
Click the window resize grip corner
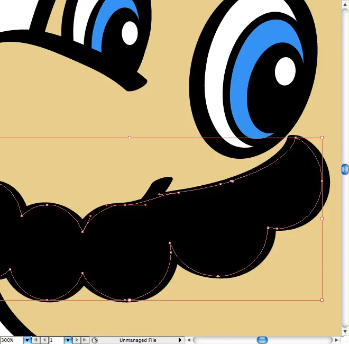click(x=345, y=340)
